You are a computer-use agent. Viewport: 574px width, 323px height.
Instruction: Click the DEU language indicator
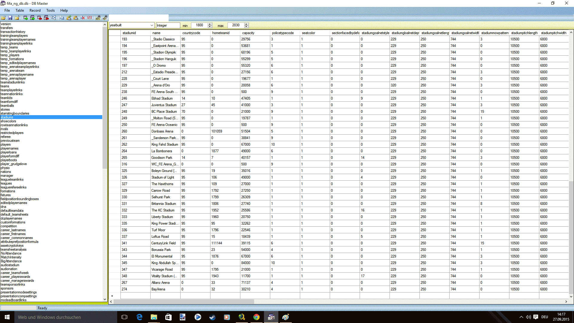click(x=545, y=317)
